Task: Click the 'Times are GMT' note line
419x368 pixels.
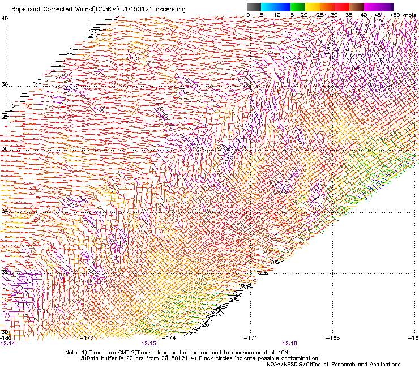Action: pos(177,353)
